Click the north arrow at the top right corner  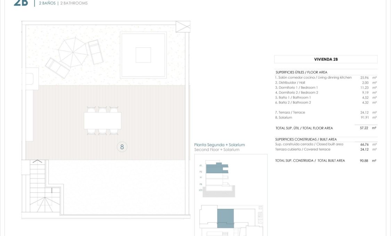[183, 26]
